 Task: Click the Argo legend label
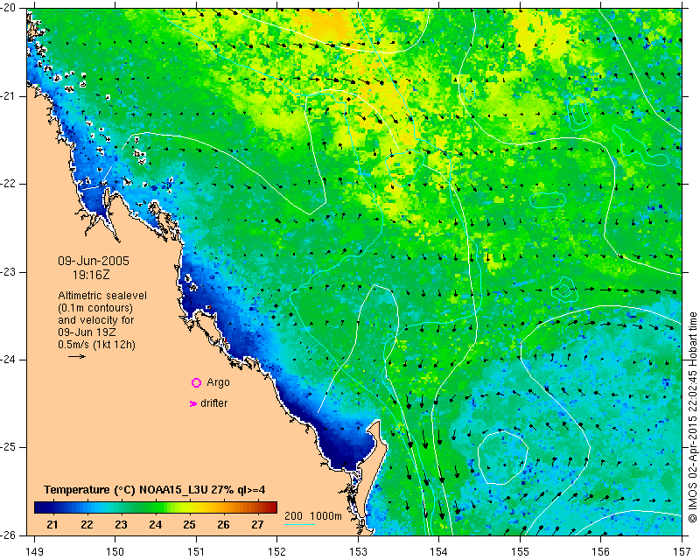(x=218, y=382)
